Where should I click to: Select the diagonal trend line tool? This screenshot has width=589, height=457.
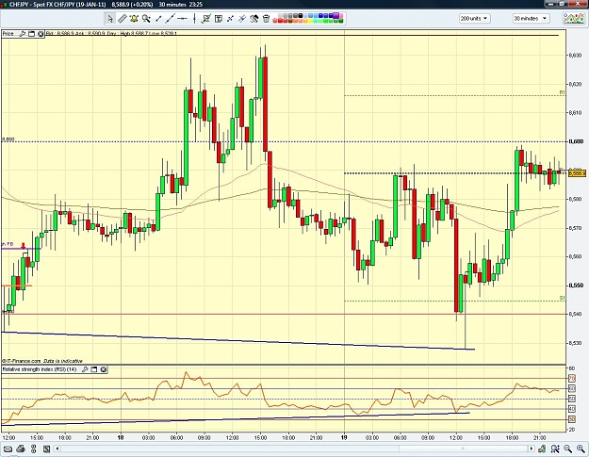click(171, 18)
